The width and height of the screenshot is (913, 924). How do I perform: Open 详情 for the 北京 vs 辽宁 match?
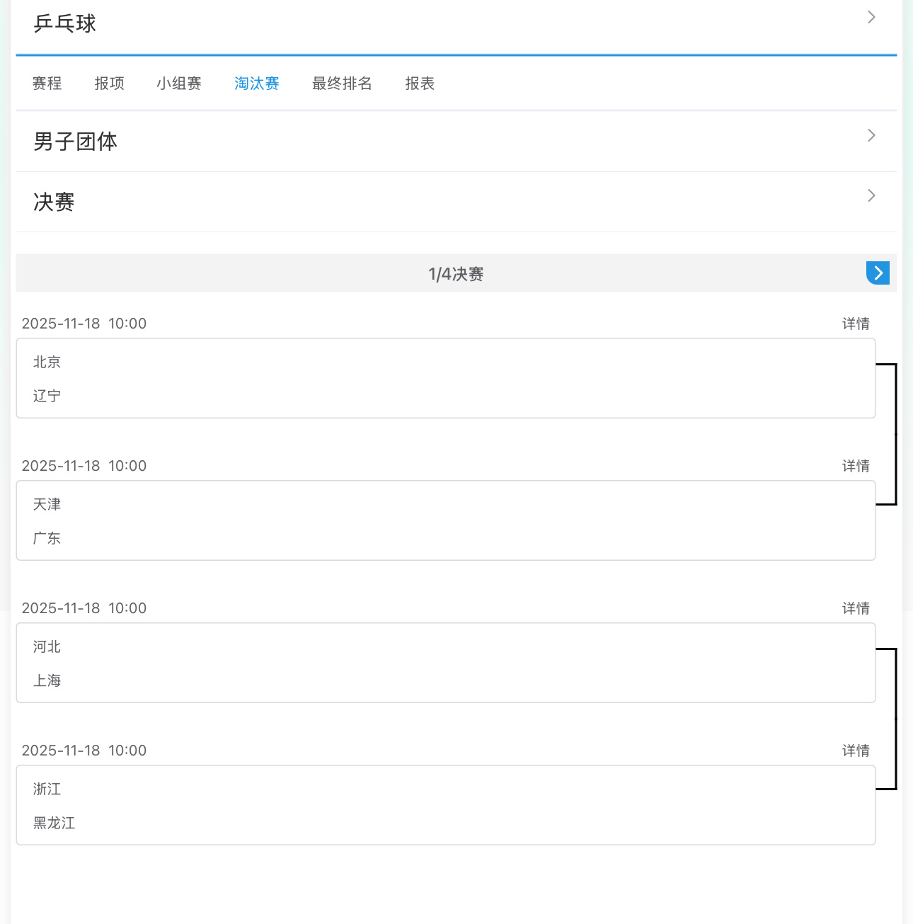coord(856,324)
